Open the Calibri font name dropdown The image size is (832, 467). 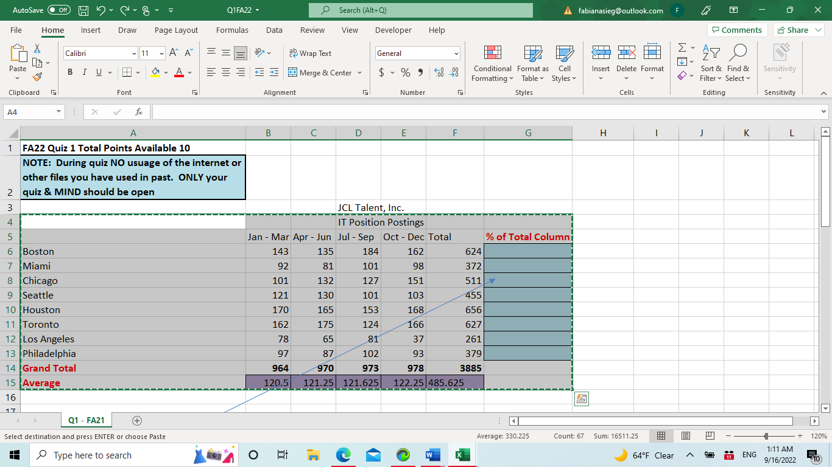coord(134,54)
